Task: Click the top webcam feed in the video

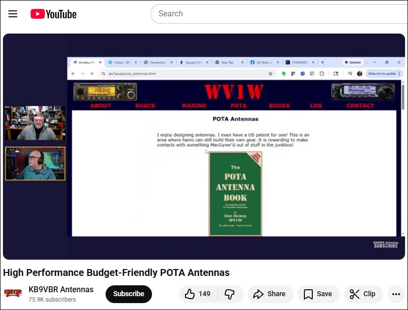Action: (x=35, y=123)
